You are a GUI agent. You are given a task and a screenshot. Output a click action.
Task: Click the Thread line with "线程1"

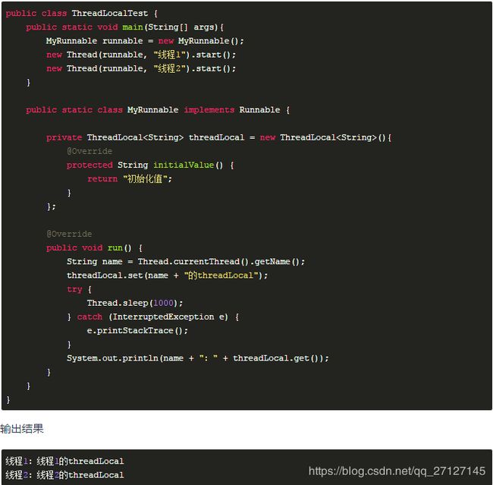point(141,55)
